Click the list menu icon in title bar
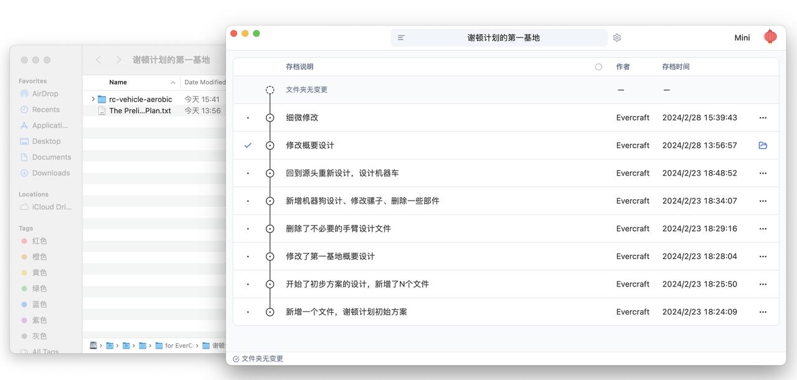797x380 pixels. coord(401,37)
